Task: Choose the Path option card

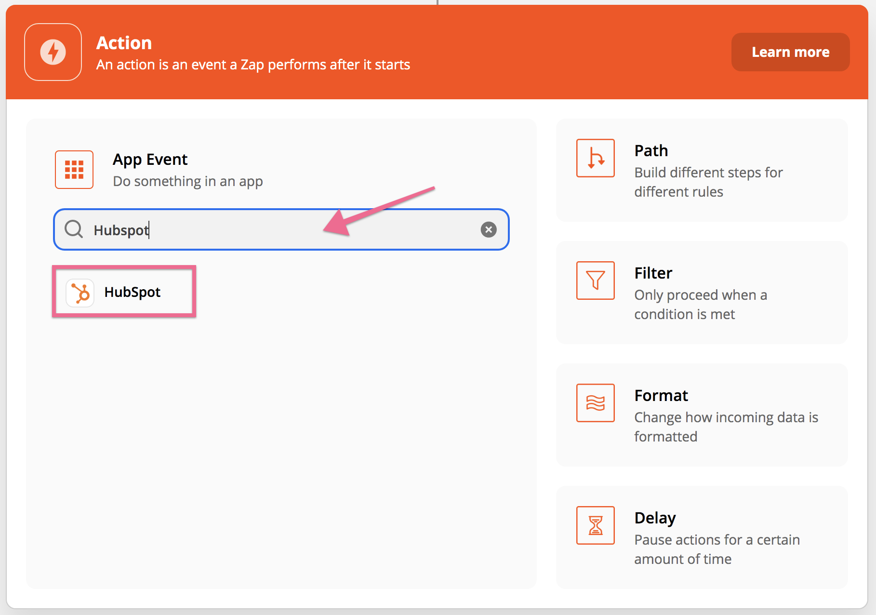Action: coord(702,170)
